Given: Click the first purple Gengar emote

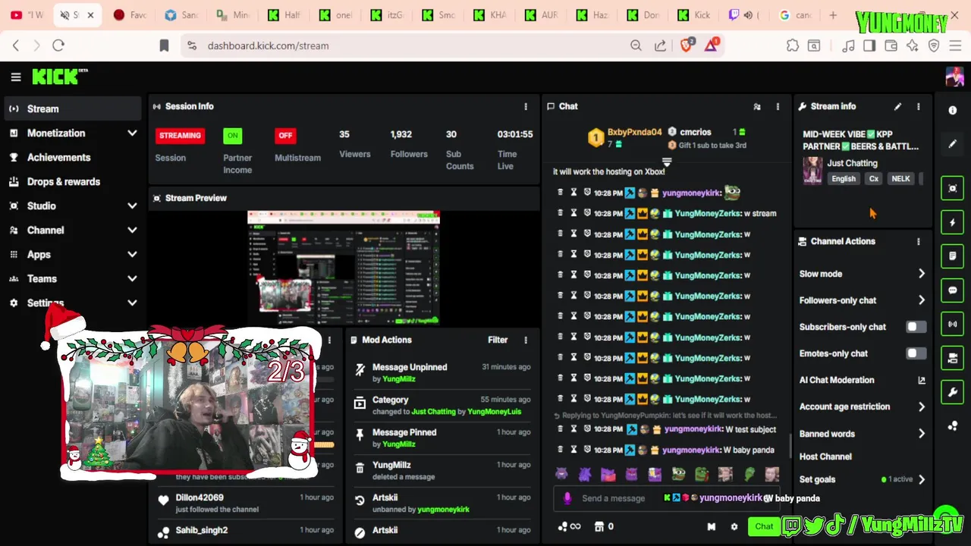Looking at the screenshot, I should (561, 475).
